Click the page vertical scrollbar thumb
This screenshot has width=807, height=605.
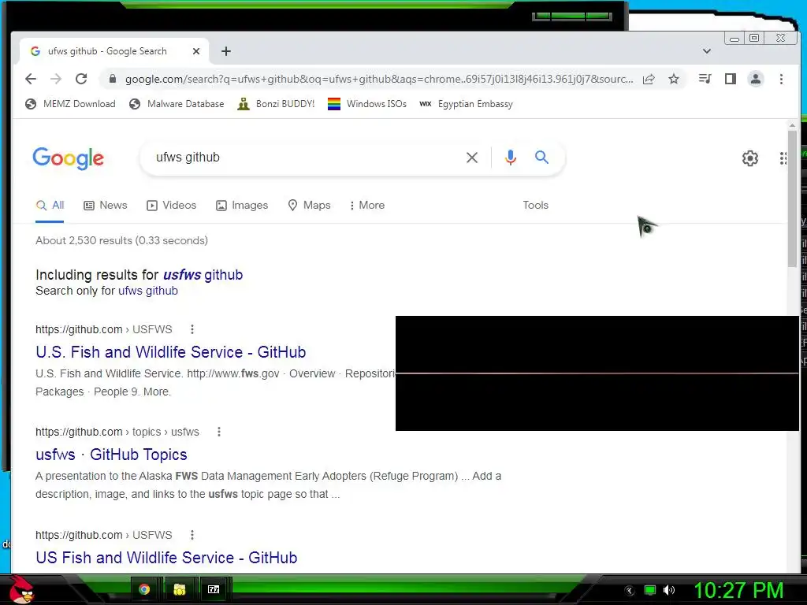pos(792,198)
